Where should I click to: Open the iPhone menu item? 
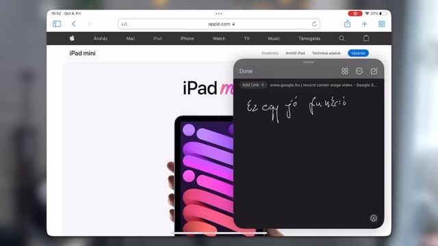pos(187,38)
